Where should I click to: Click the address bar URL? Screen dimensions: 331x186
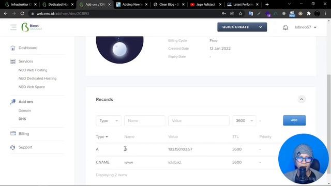[63, 13]
